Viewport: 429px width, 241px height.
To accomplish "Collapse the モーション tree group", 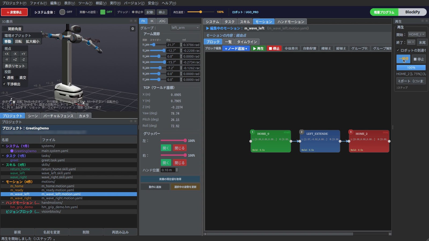I will pos(3,182).
